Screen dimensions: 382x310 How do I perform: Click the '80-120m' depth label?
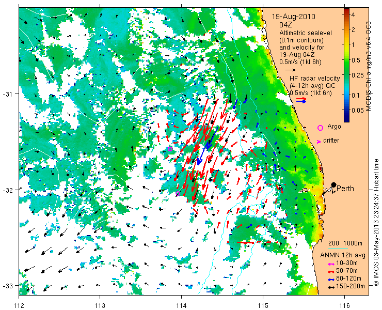pos(348,278)
